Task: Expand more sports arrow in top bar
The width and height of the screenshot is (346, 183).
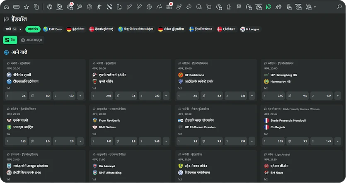Action: click(315, 7)
